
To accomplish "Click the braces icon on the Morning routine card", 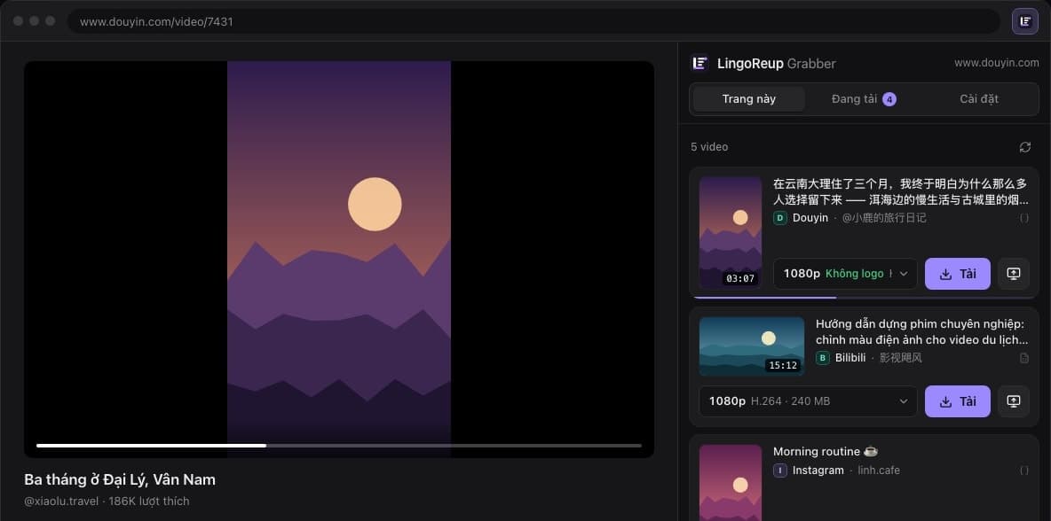I will [x=1024, y=470].
